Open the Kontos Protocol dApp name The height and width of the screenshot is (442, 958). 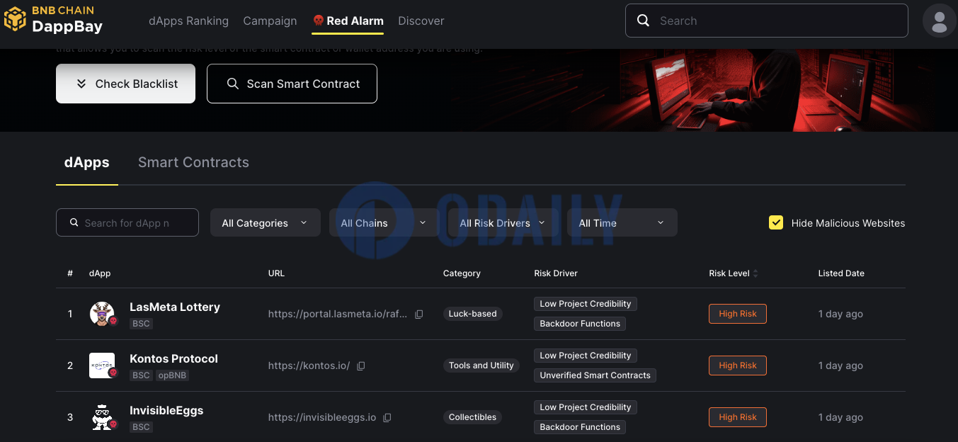click(x=173, y=358)
